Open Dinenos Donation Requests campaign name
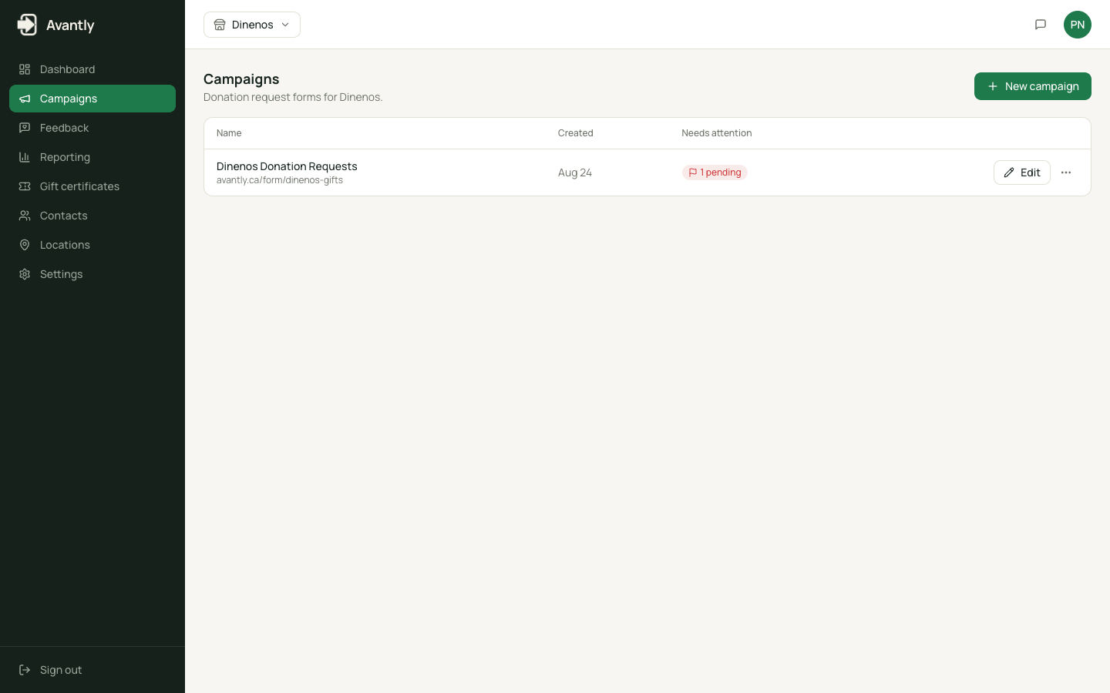 click(x=287, y=166)
